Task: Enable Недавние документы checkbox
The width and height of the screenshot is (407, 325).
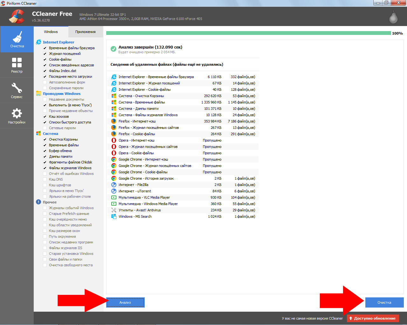Action: pyautogui.click(x=45, y=99)
